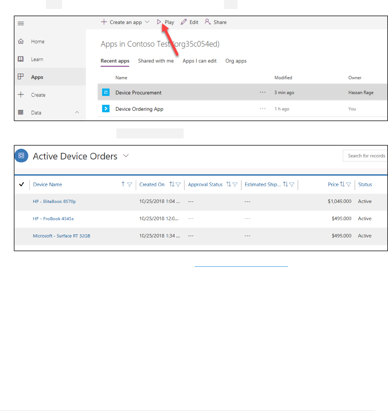Open more options for Device Procurement
Image resolution: width=388 pixels, height=411 pixels.
coord(262,92)
